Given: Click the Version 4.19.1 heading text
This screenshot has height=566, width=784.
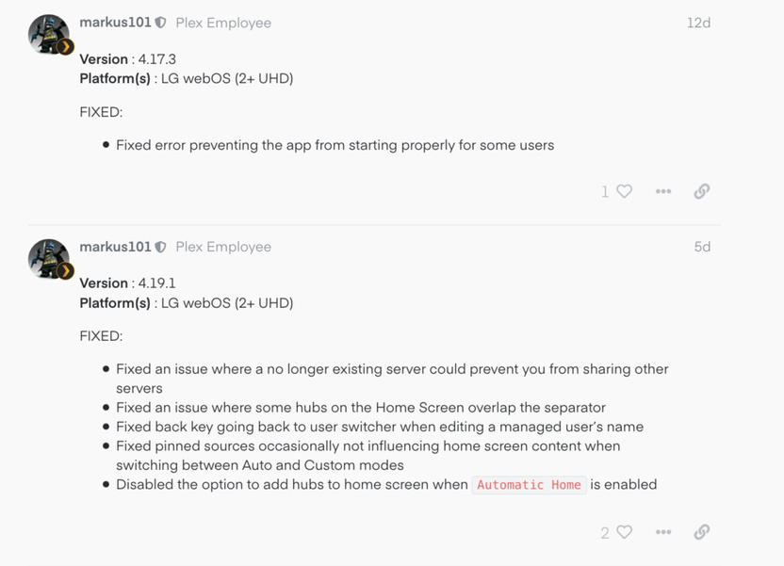Looking at the screenshot, I should 127,283.
